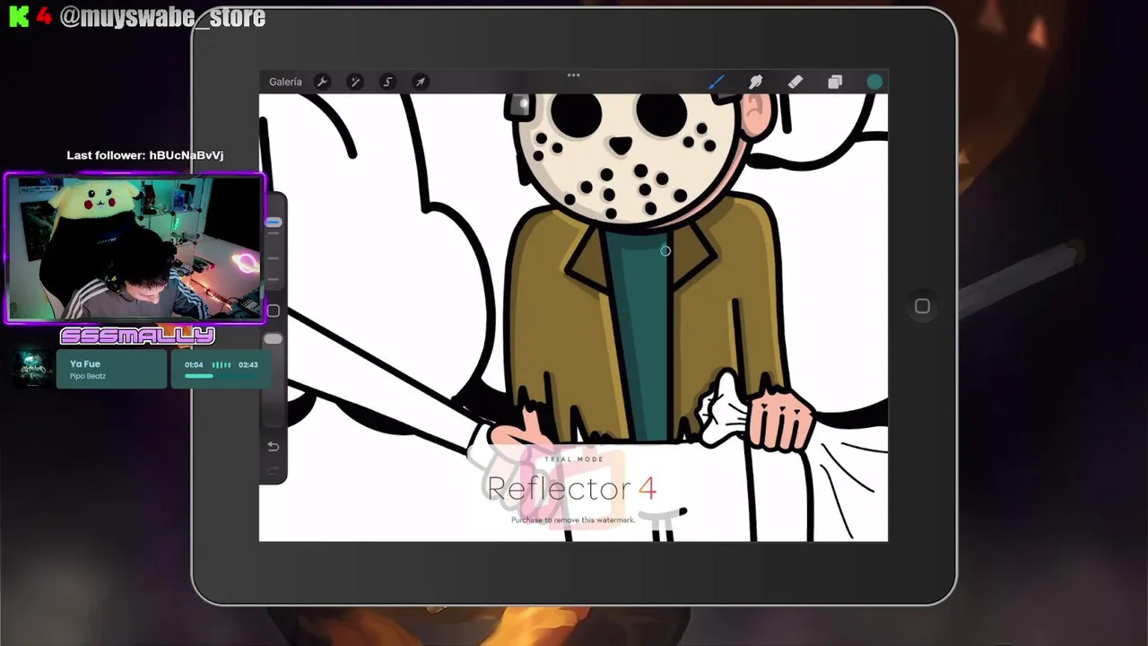Tap the iPad home button
Image resolution: width=1148 pixels, height=646 pixels.
point(922,306)
